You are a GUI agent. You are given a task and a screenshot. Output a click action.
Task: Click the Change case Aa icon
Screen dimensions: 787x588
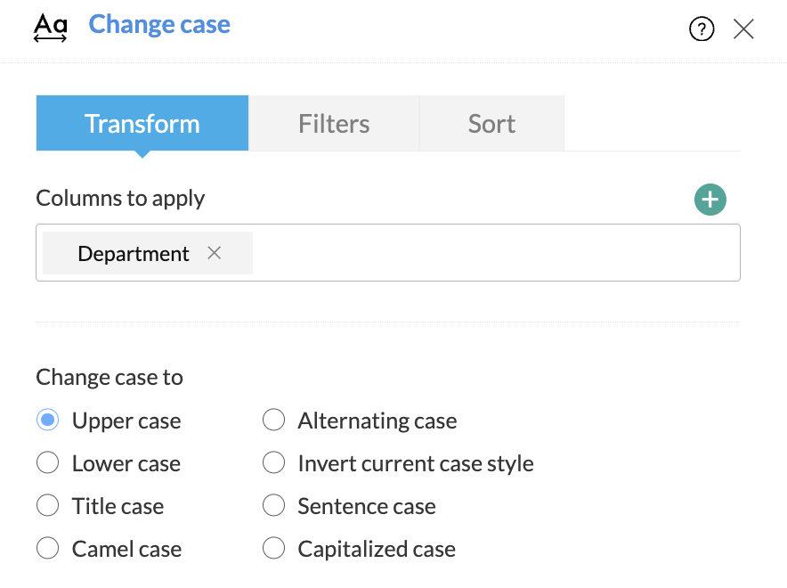pos(50,28)
